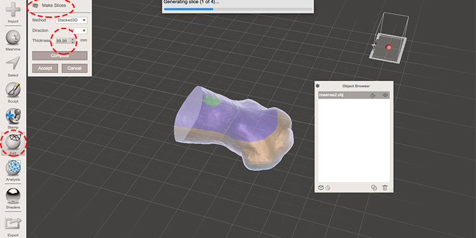Click the slice generation progress bar
Screen dimensions: 476x238
point(237,9)
